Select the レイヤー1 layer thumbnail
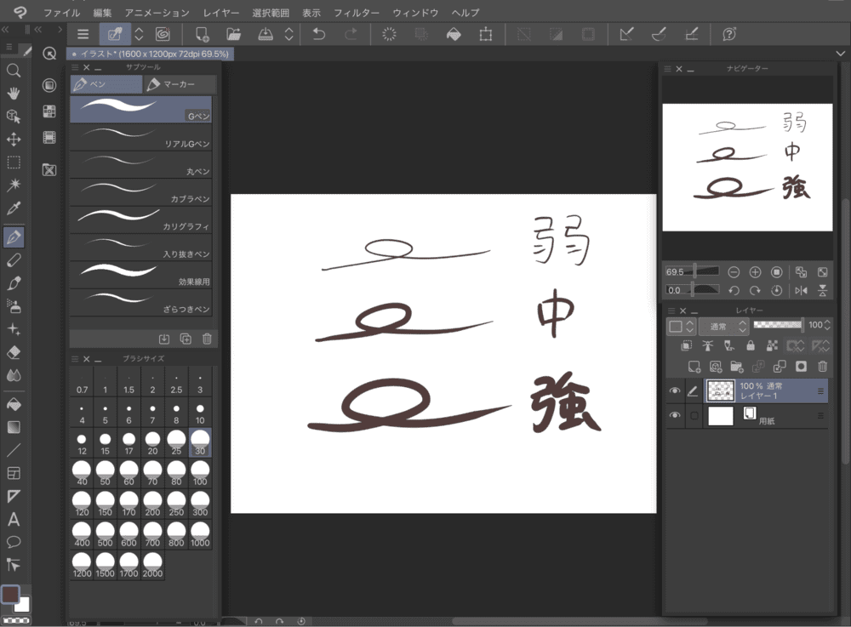This screenshot has height=627, width=851. (721, 390)
